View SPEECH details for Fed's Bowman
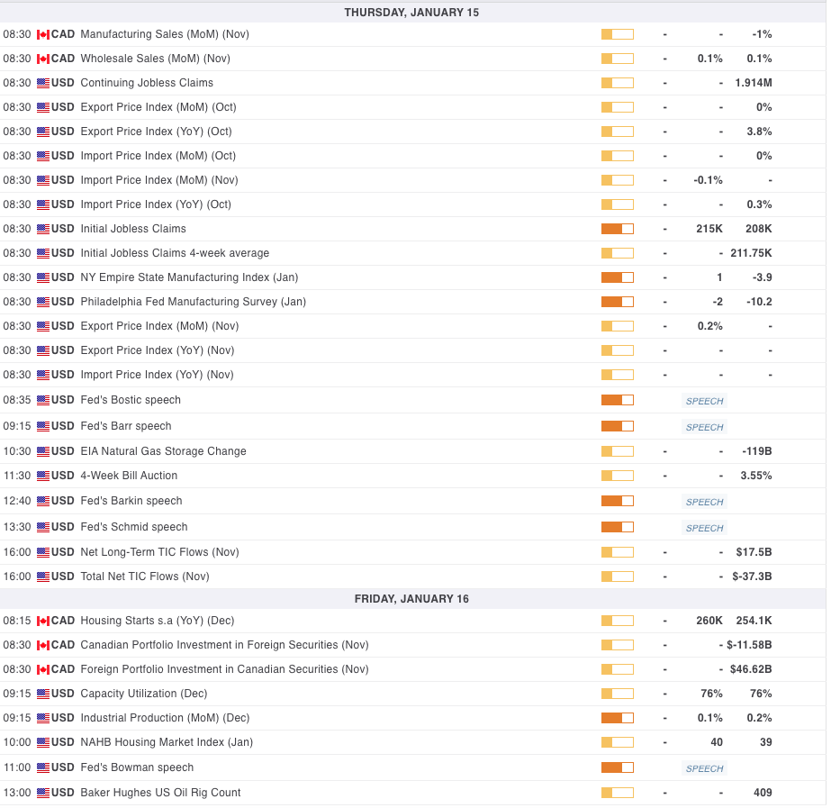The height and width of the screenshot is (808, 831). click(703, 768)
